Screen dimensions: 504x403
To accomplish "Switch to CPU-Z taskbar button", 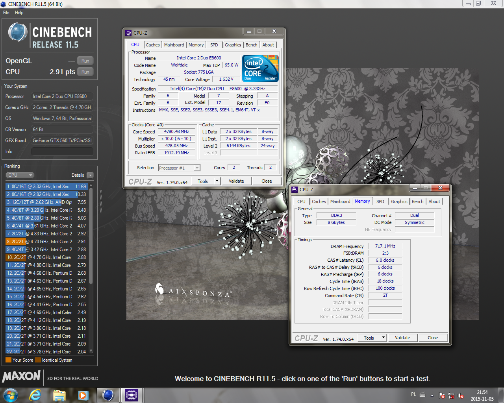I will click(x=132, y=395).
